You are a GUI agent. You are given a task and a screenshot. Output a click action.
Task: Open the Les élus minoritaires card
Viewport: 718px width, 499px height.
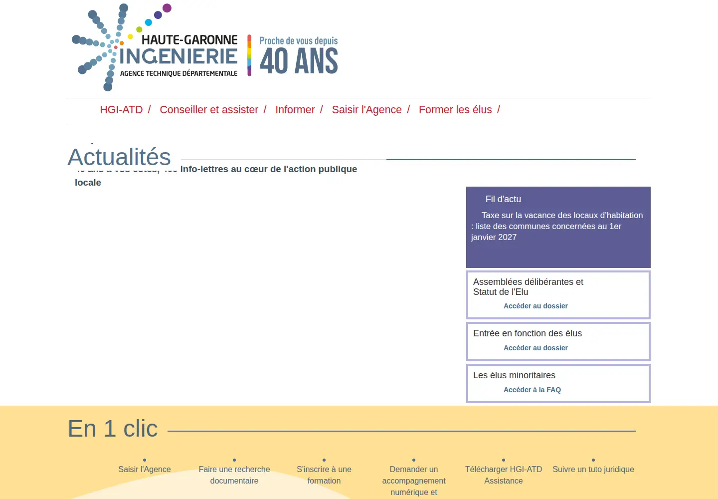click(x=558, y=383)
